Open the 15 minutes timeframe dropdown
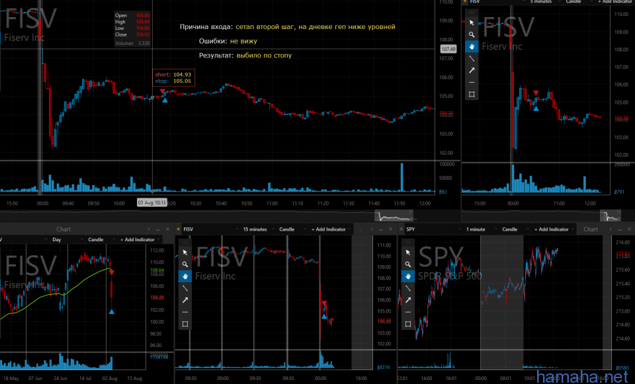The width and height of the screenshot is (635, 384). click(258, 229)
